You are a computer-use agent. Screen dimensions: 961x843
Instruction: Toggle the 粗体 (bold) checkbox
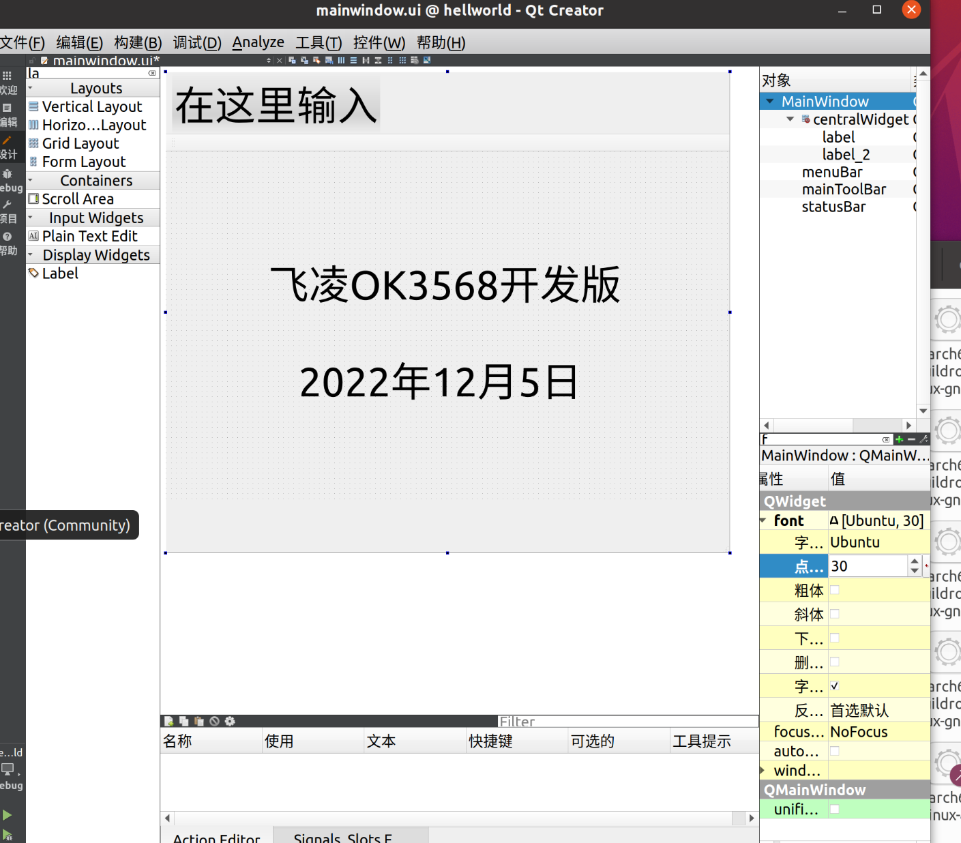835,590
